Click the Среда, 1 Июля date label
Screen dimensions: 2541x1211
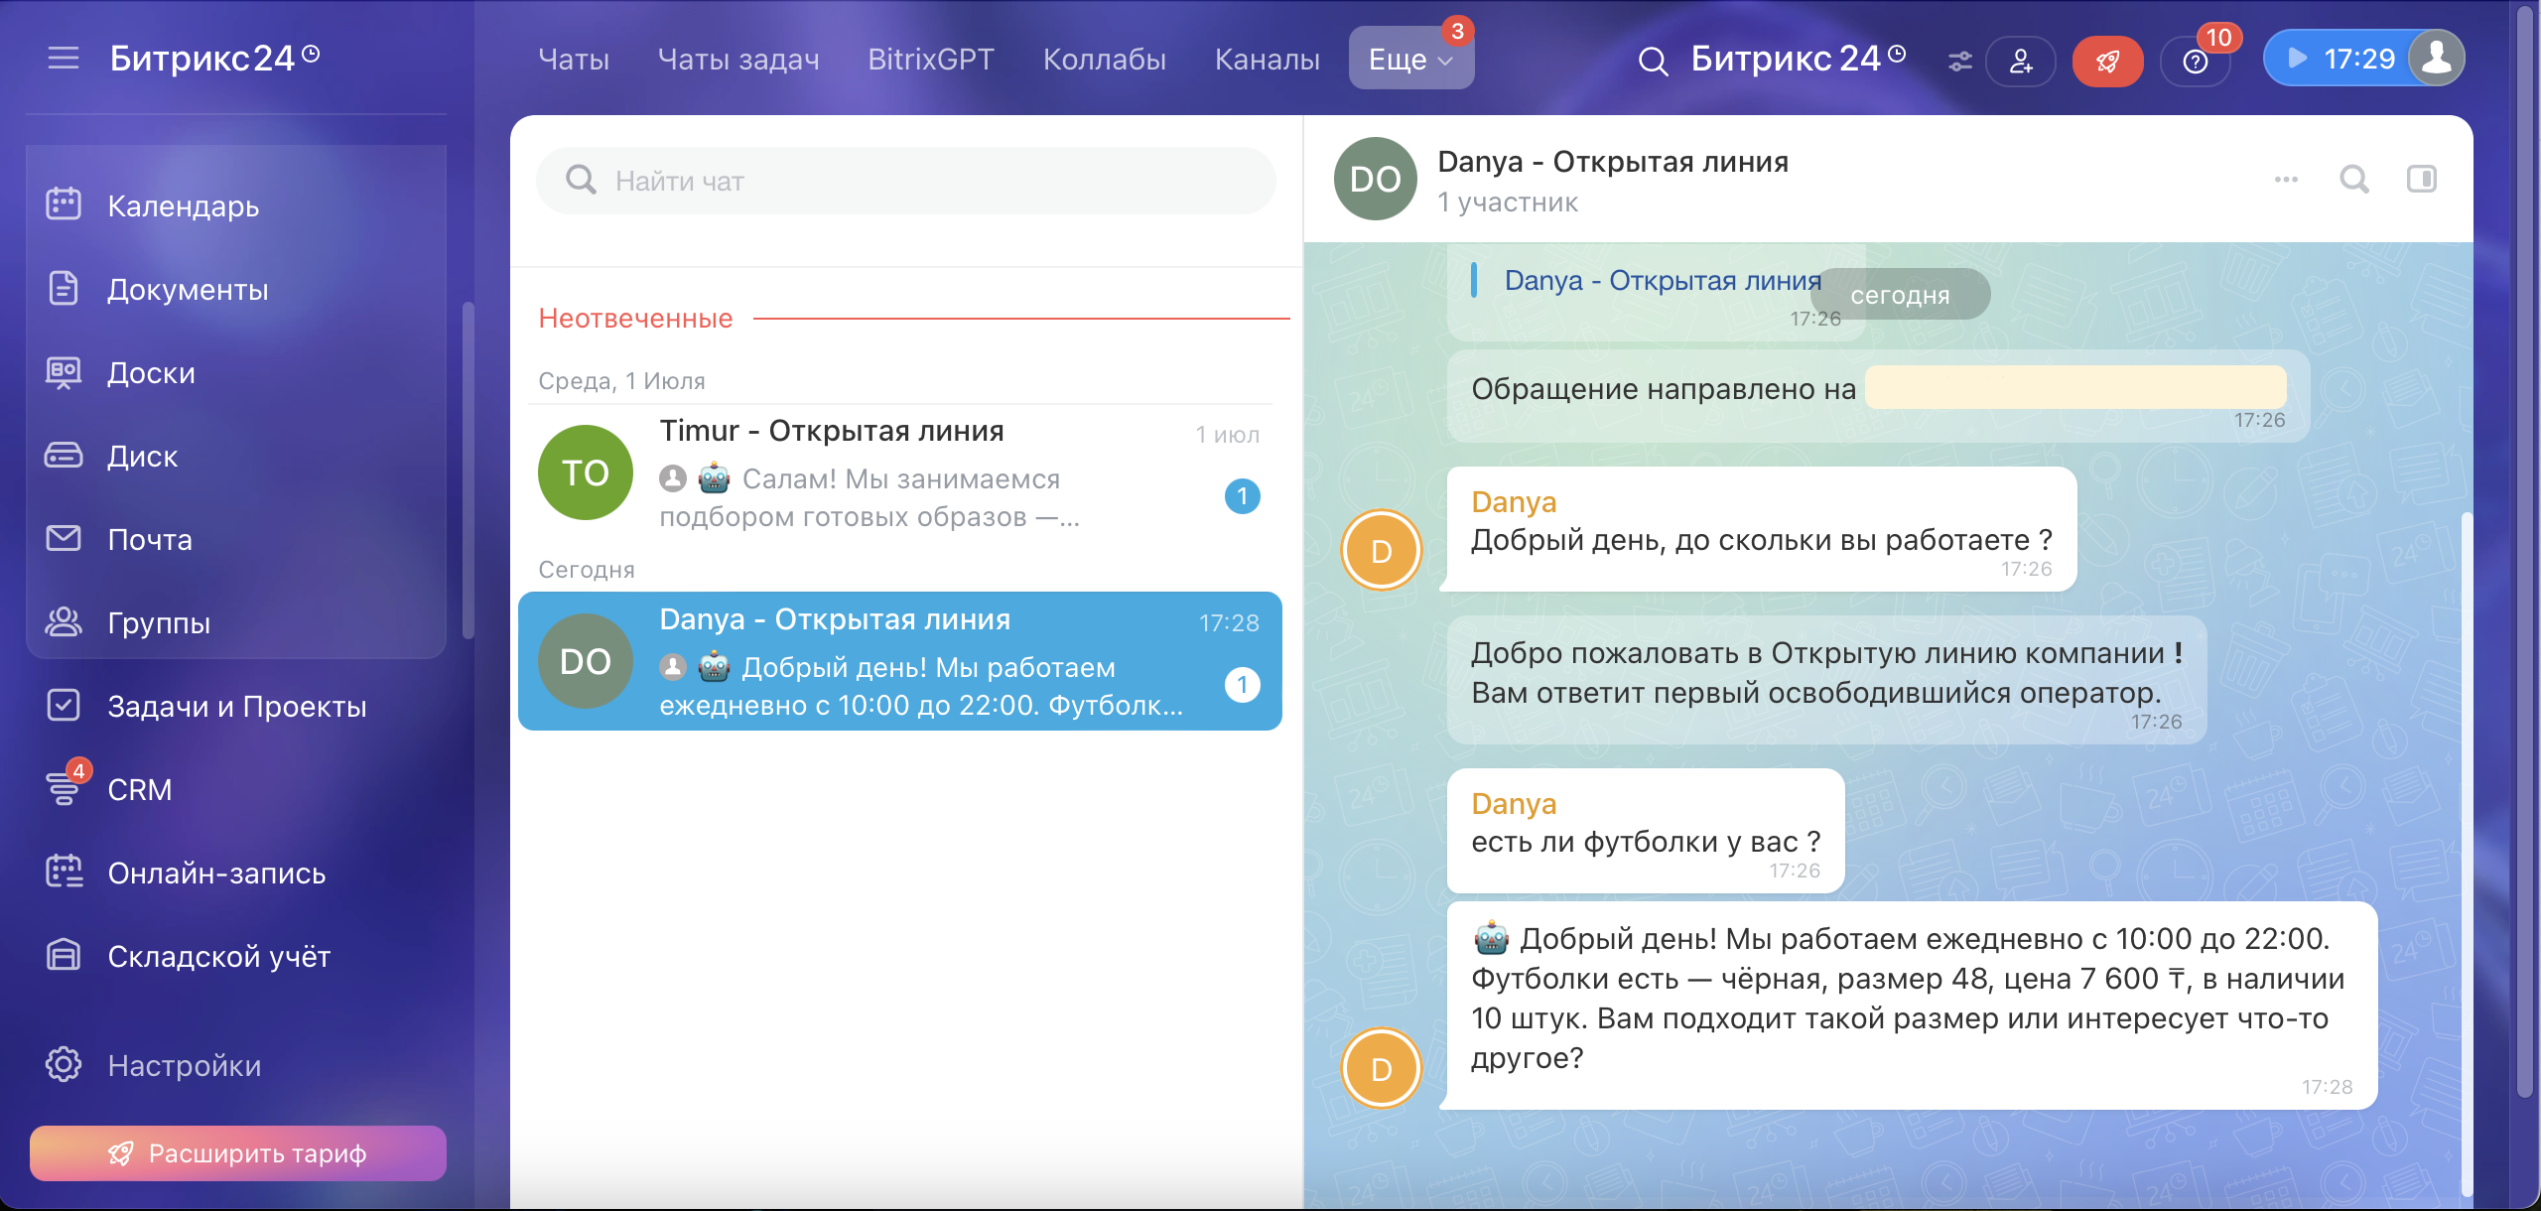621,381
